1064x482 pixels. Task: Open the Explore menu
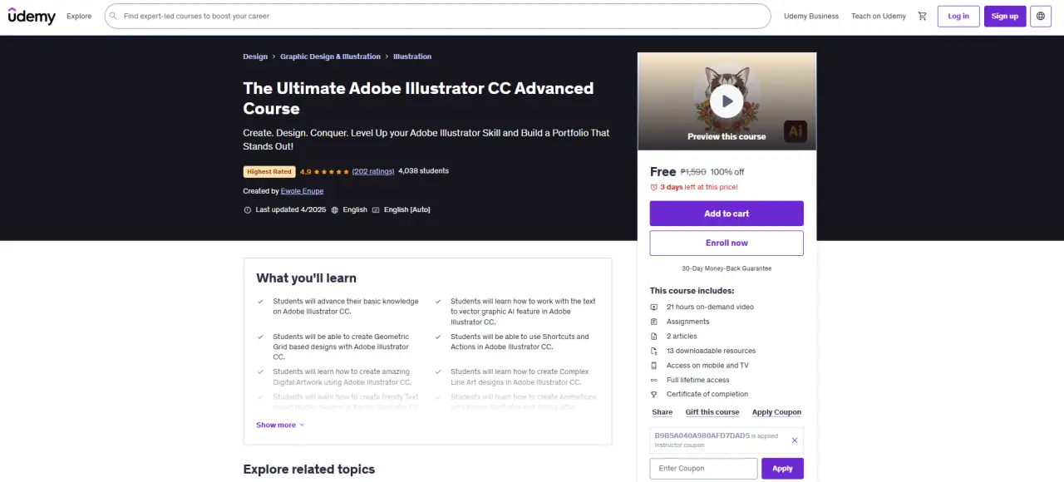pos(79,16)
